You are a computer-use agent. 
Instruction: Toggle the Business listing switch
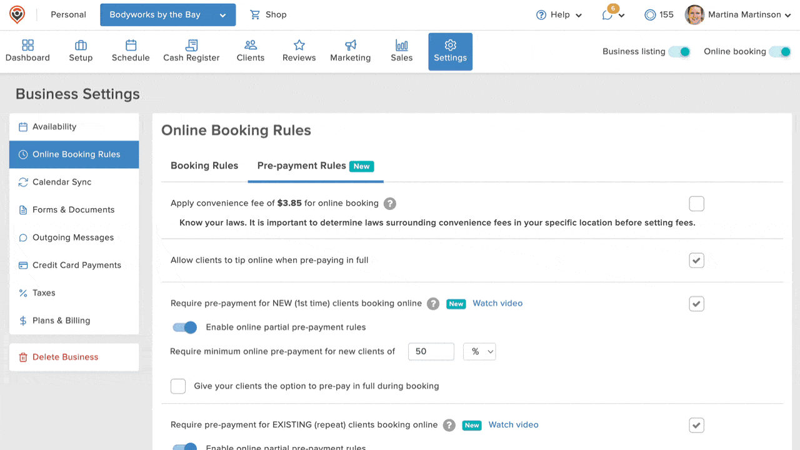pos(679,52)
